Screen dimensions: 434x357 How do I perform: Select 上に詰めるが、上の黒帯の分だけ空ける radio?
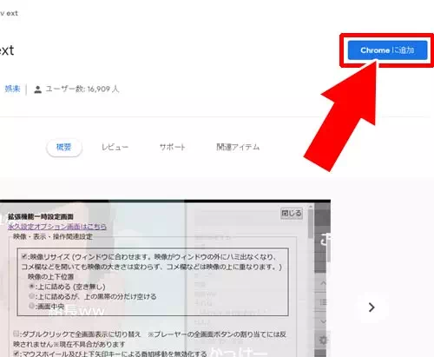coord(31,296)
